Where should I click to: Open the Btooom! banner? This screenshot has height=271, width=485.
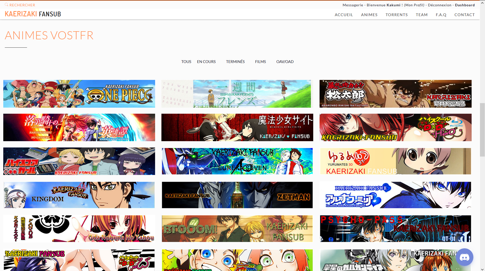(x=237, y=229)
